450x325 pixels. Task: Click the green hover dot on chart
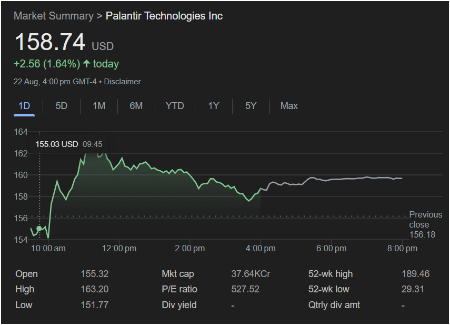[x=39, y=229]
